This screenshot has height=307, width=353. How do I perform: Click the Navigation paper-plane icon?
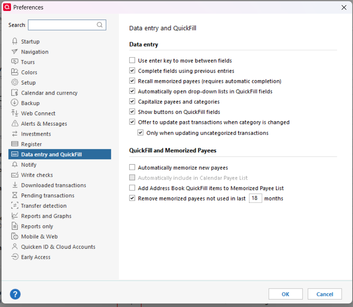14,52
